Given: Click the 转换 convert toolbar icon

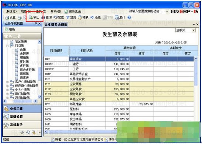Looking at the screenshot, I should [83, 17].
